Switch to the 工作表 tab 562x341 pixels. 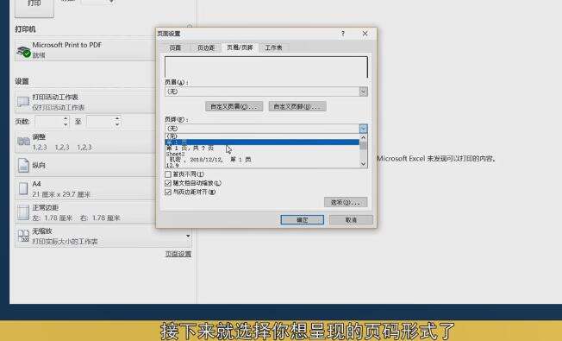tap(273, 47)
